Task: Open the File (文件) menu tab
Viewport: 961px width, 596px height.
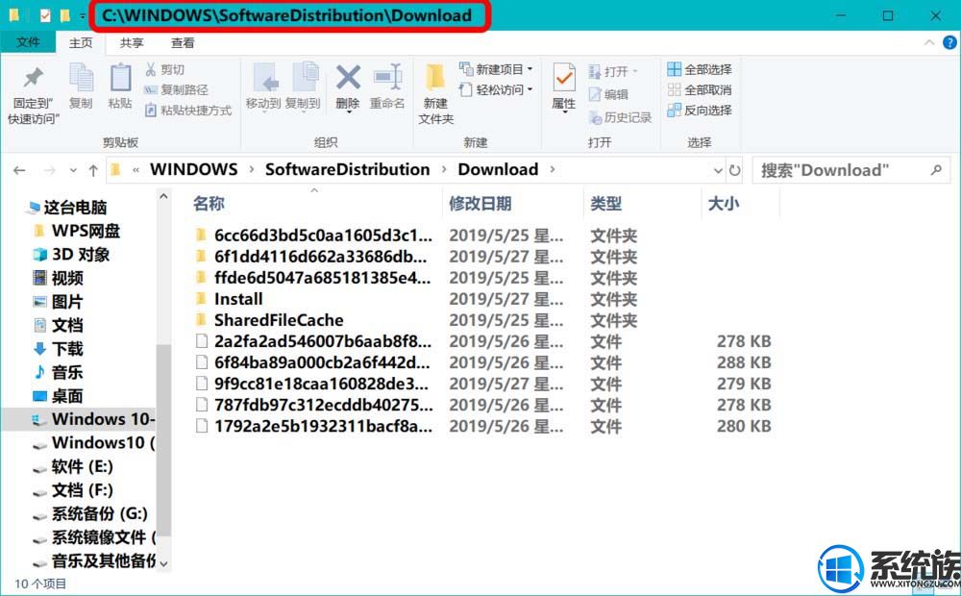Action: tap(28, 42)
